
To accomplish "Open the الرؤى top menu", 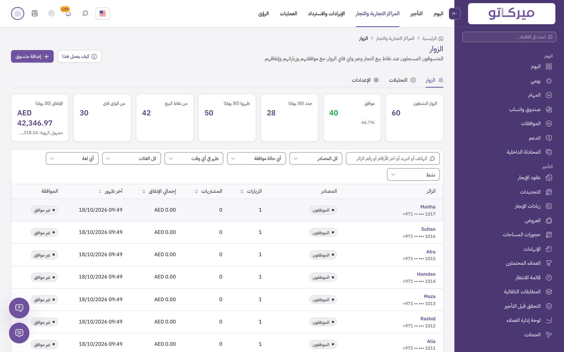I will pos(264,14).
